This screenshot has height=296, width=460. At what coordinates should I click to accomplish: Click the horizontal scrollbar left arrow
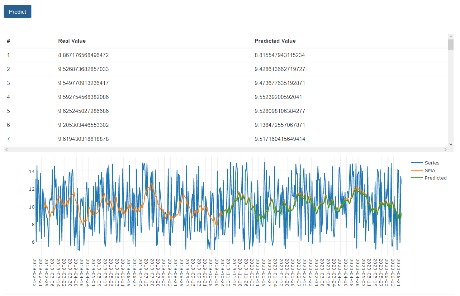click(6, 149)
